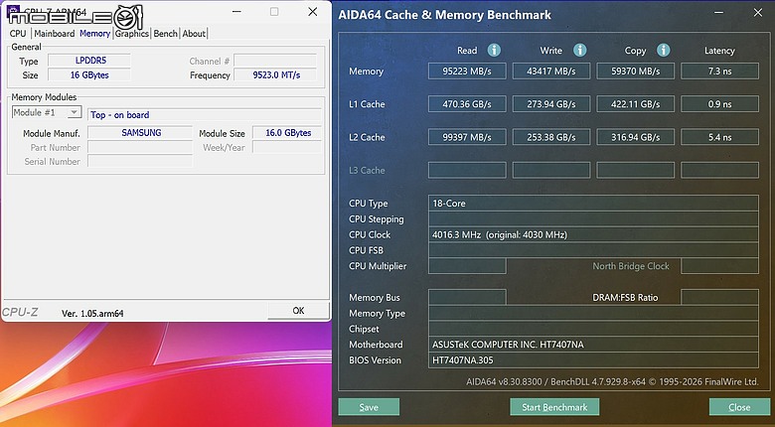Open Copy benchmark info icon
The width and height of the screenshot is (775, 427).
[x=664, y=50]
